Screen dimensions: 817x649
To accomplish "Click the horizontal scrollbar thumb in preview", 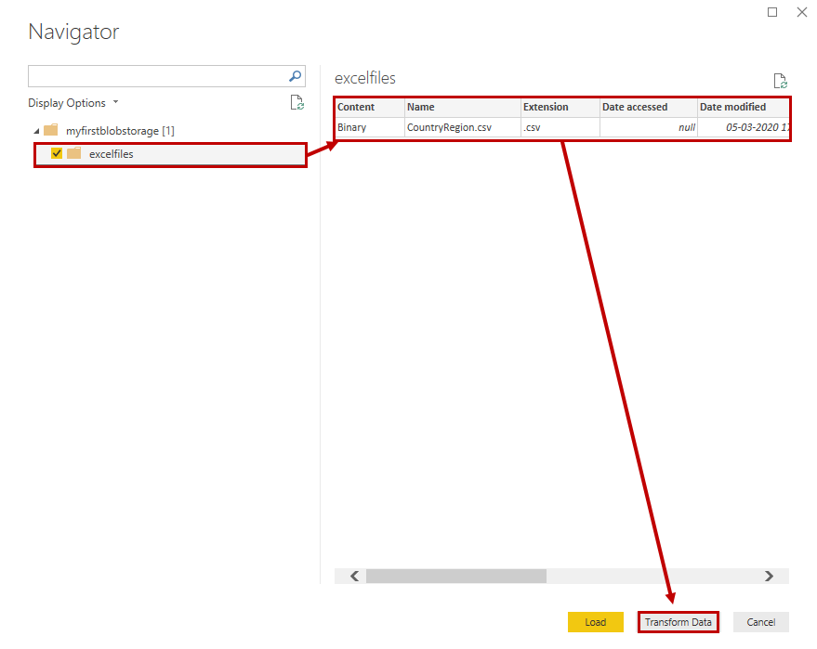I will (456, 576).
